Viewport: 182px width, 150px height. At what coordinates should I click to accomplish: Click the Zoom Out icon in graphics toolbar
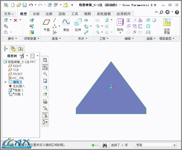pyautogui.click(x=45, y=74)
